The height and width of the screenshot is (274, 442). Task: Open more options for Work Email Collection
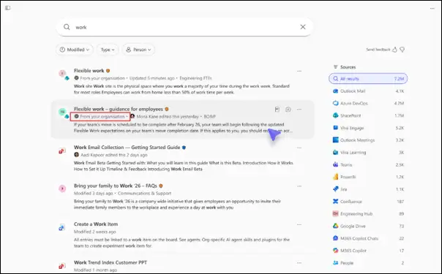click(299, 148)
